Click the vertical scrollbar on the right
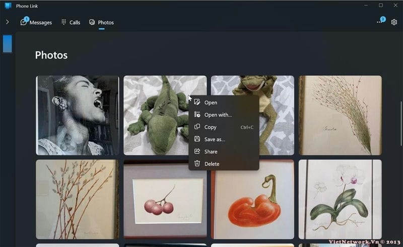 pos(401,116)
